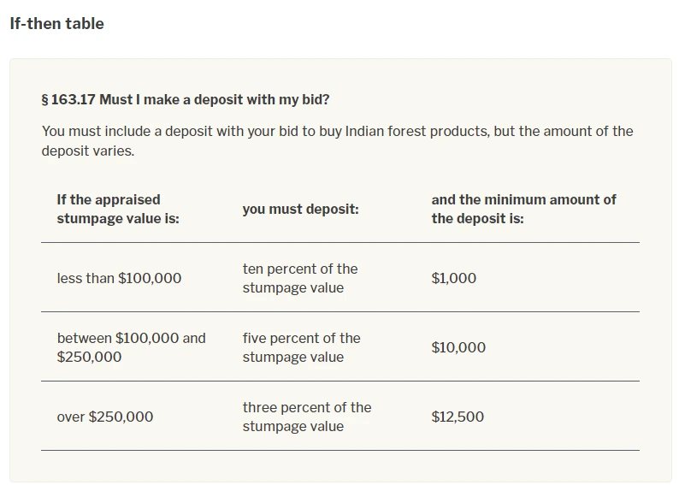Click "$250,000" in the between-range cell

click(89, 357)
